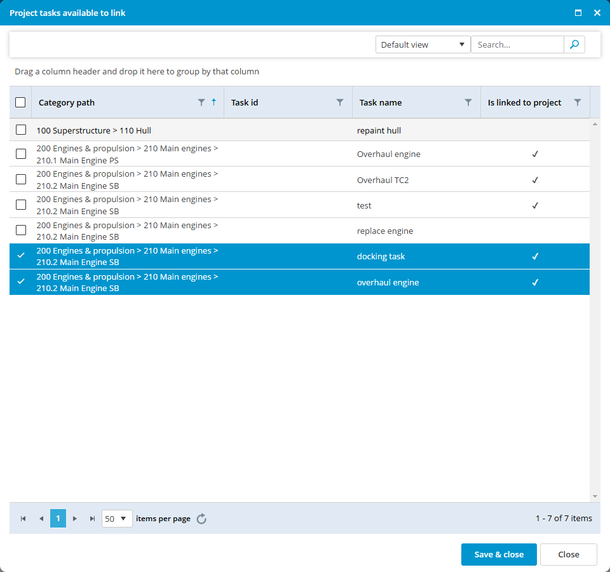The width and height of the screenshot is (610, 572).
Task: Open the Task name filter icon
Action: coord(468,102)
